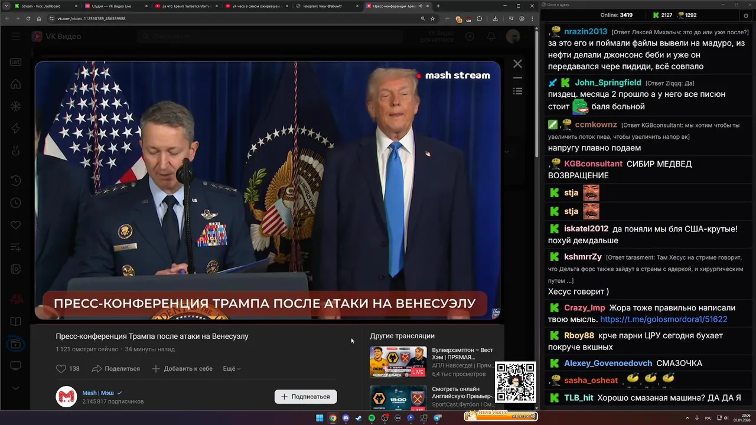Click the РУС language indicator
Image resolution: width=756 pixels, height=425 pixels.
(708, 418)
